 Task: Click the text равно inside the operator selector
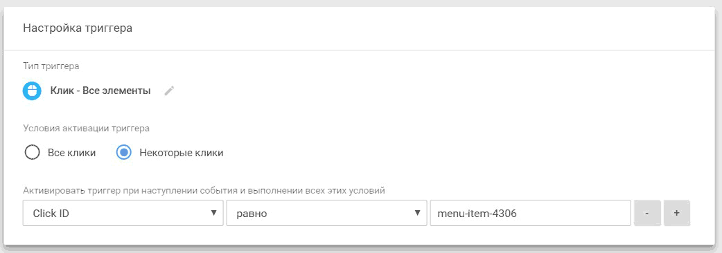[x=252, y=214]
